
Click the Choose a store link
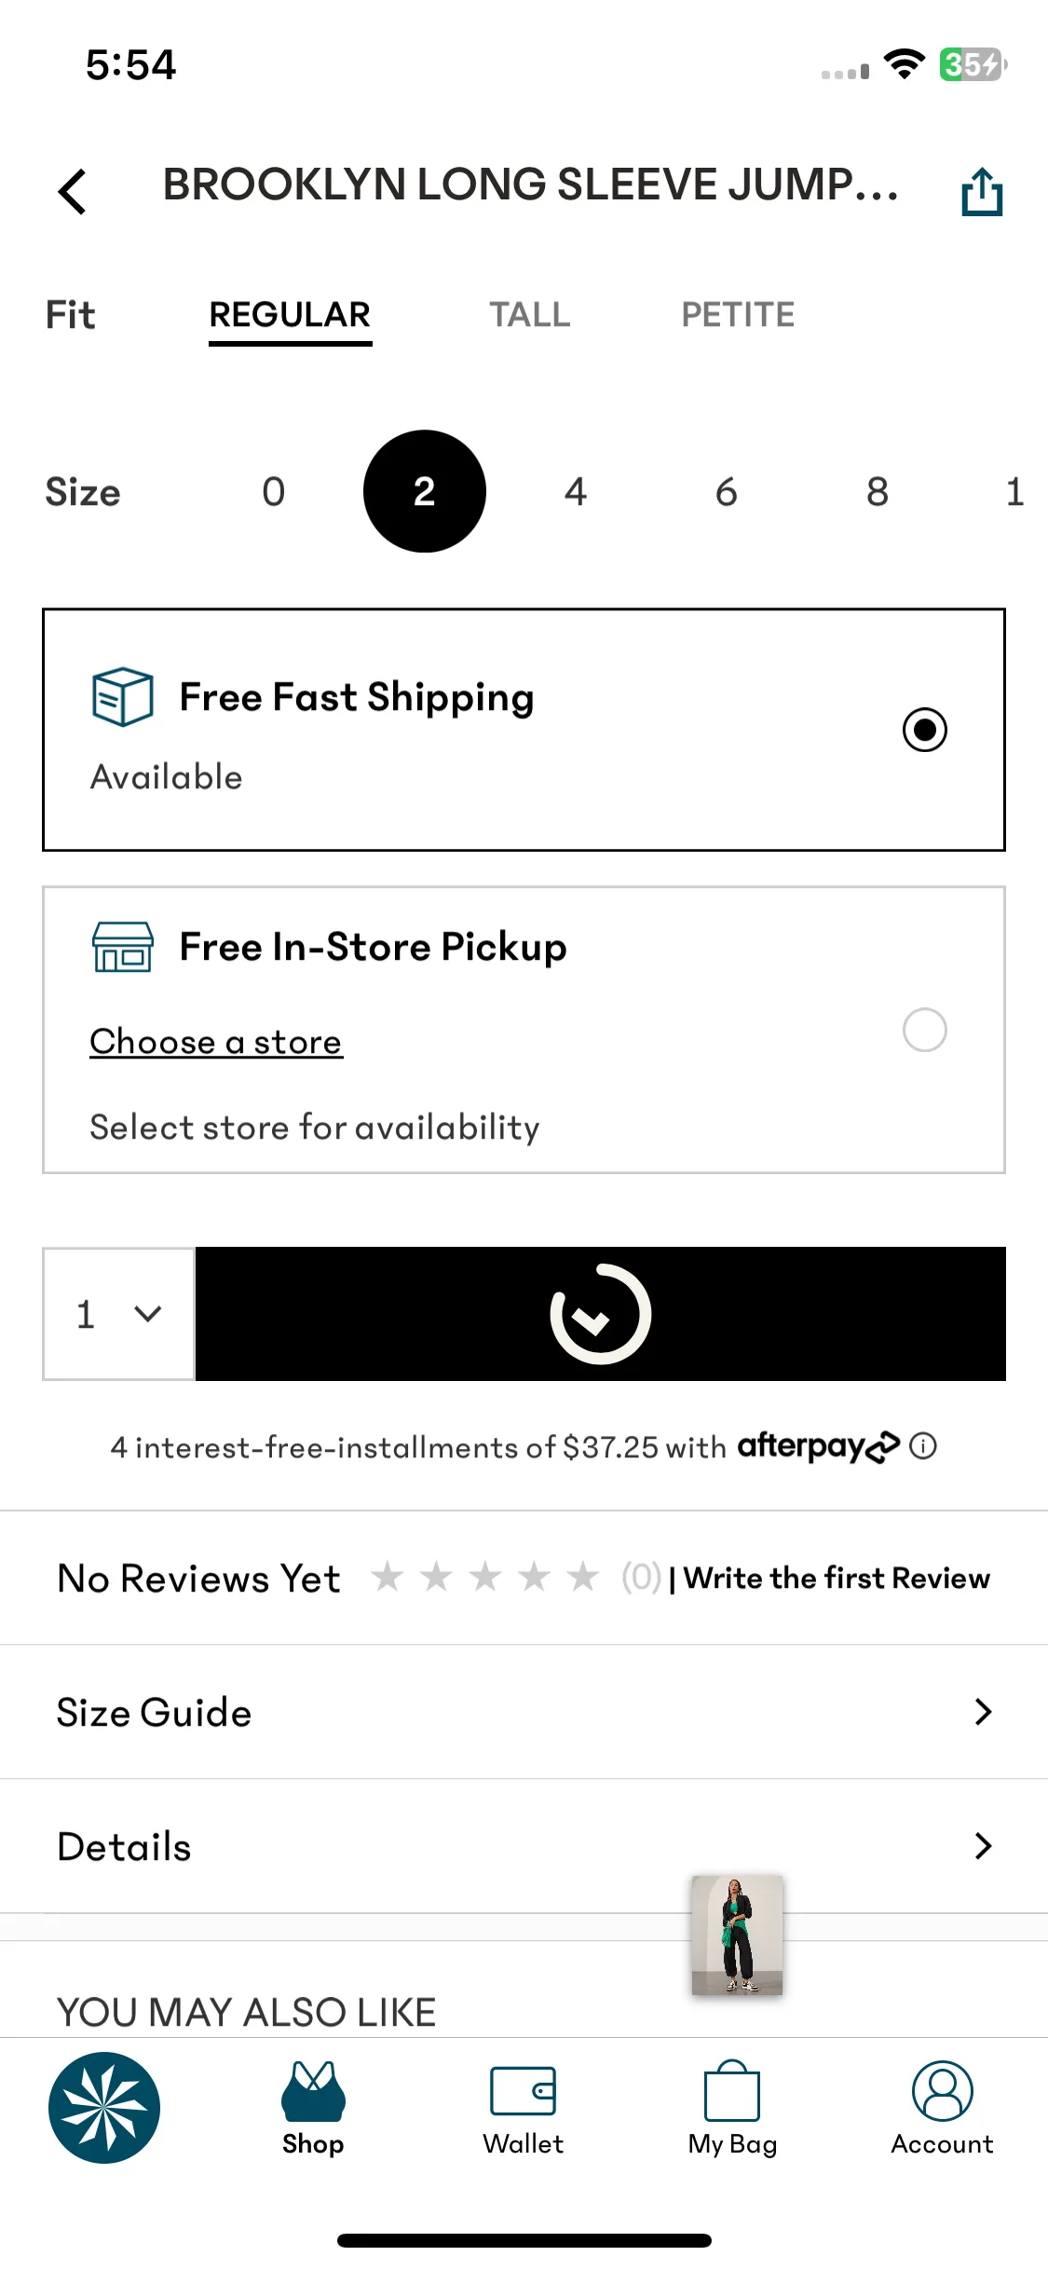pos(216,1042)
